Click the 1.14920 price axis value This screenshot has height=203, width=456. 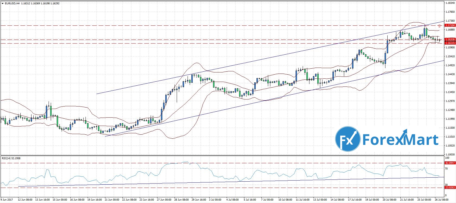point(450,65)
